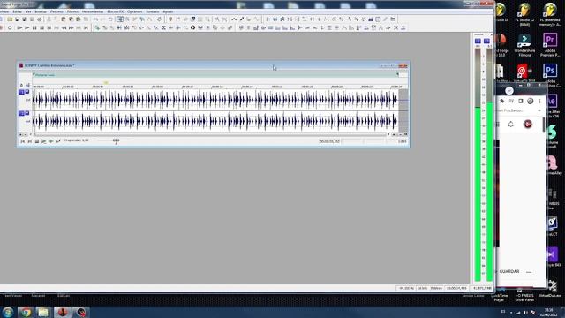Click Forward in the main transport toolbar

pyautogui.click(x=71, y=27)
